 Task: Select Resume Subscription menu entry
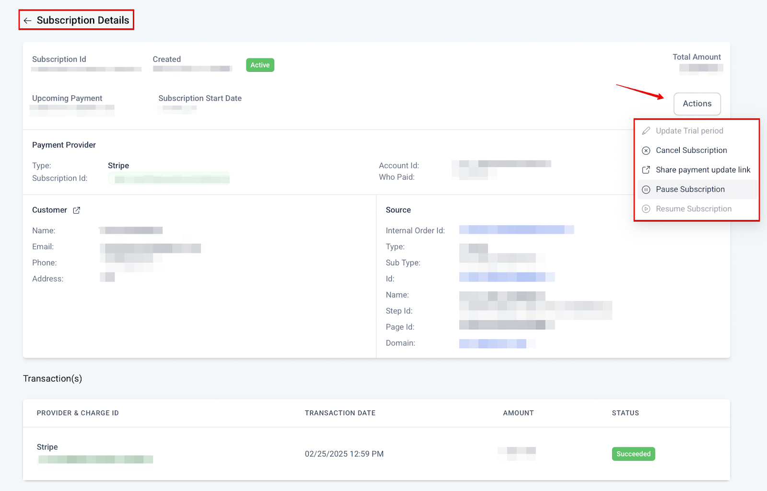coord(693,209)
